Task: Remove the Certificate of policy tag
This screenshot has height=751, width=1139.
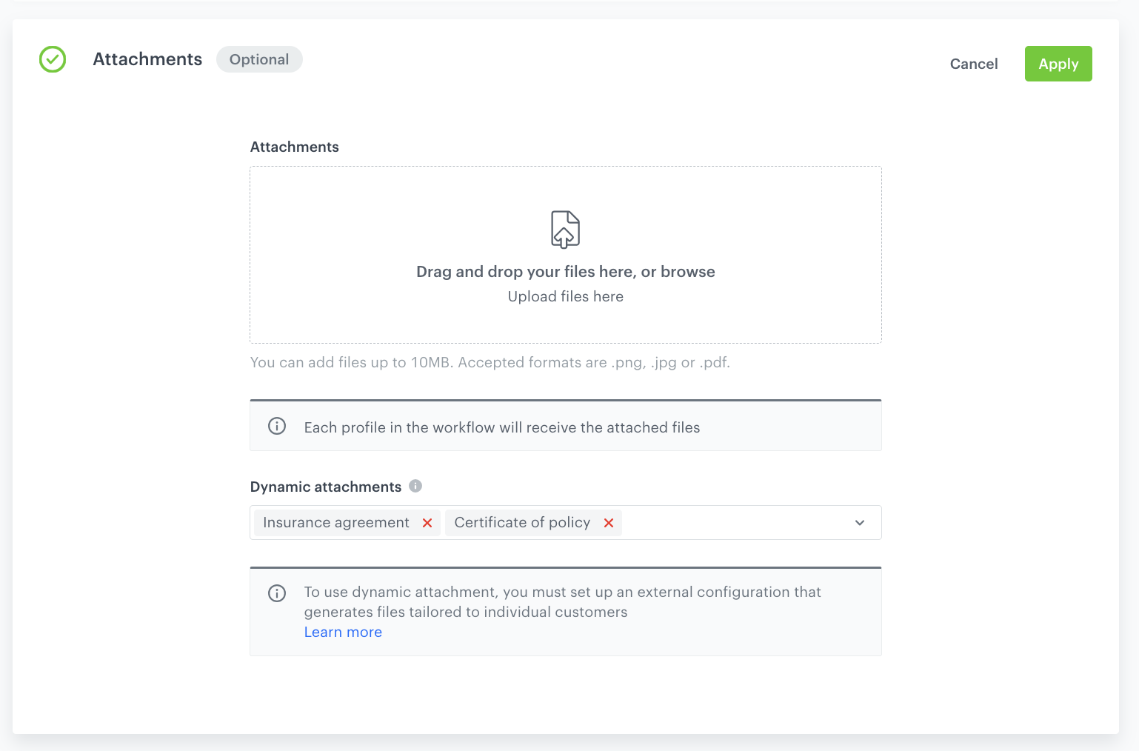Action: click(x=609, y=523)
